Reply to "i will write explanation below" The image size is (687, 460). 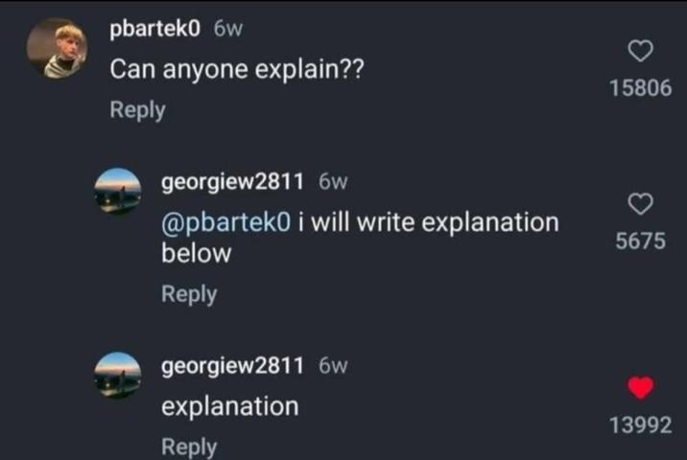188,294
